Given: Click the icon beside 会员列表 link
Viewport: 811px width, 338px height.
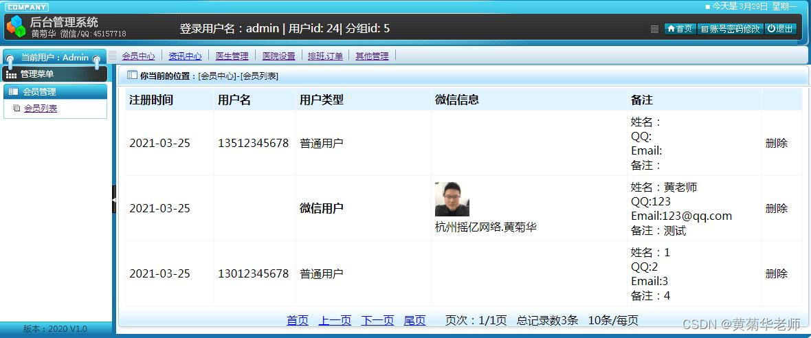Looking at the screenshot, I should (16, 109).
